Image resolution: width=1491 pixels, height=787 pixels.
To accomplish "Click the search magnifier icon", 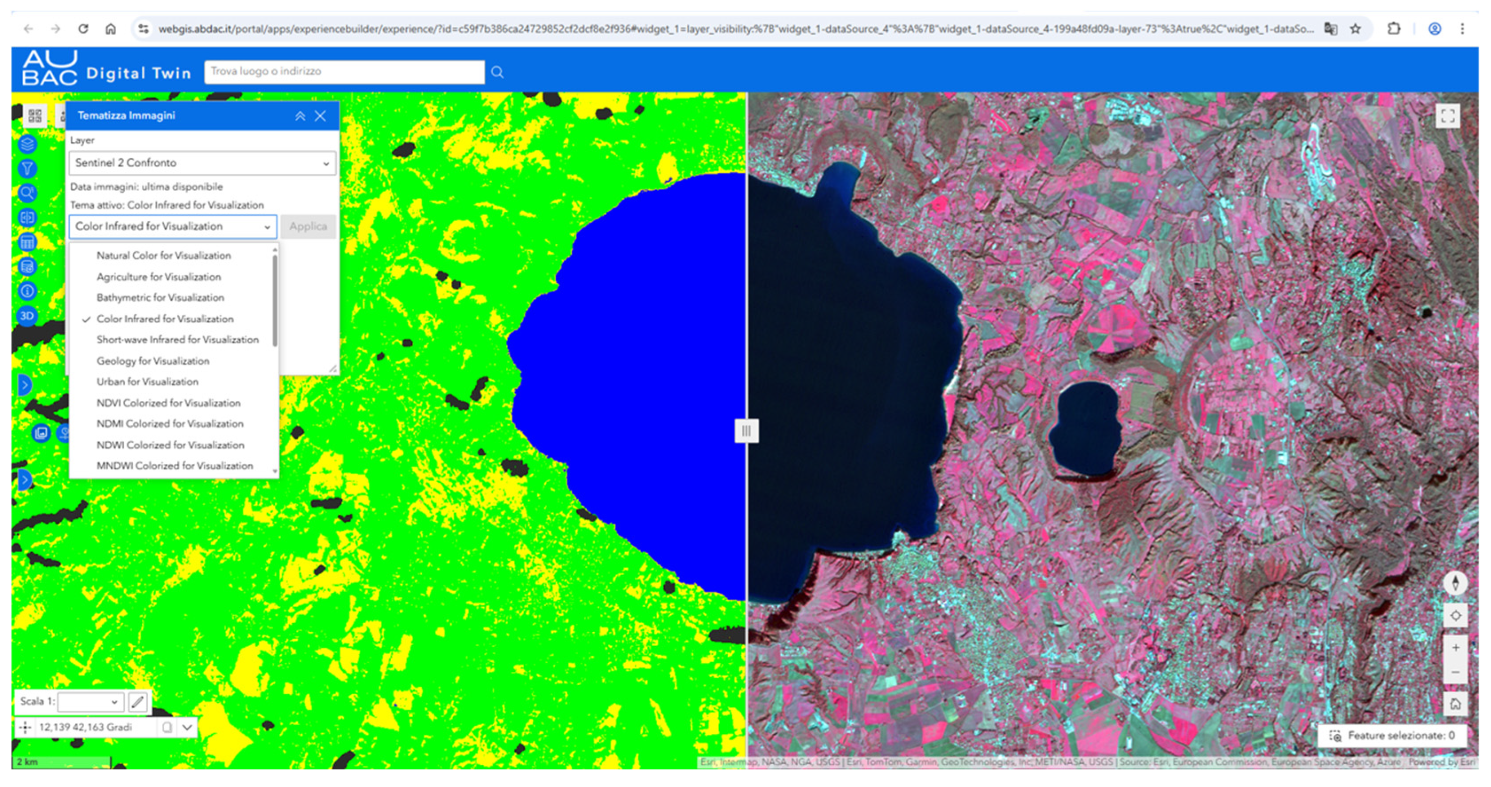I will (497, 72).
